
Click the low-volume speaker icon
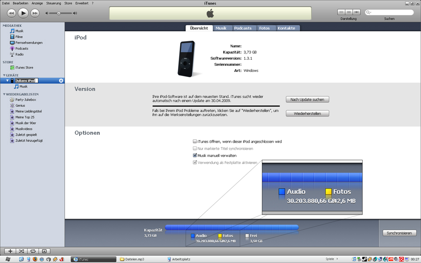pyautogui.click(x=47, y=13)
